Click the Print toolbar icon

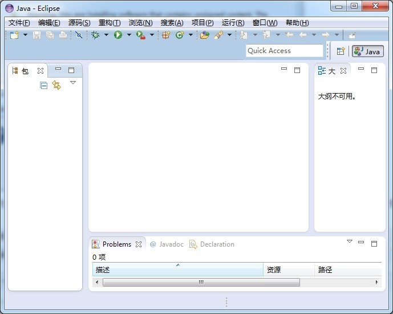click(x=63, y=35)
